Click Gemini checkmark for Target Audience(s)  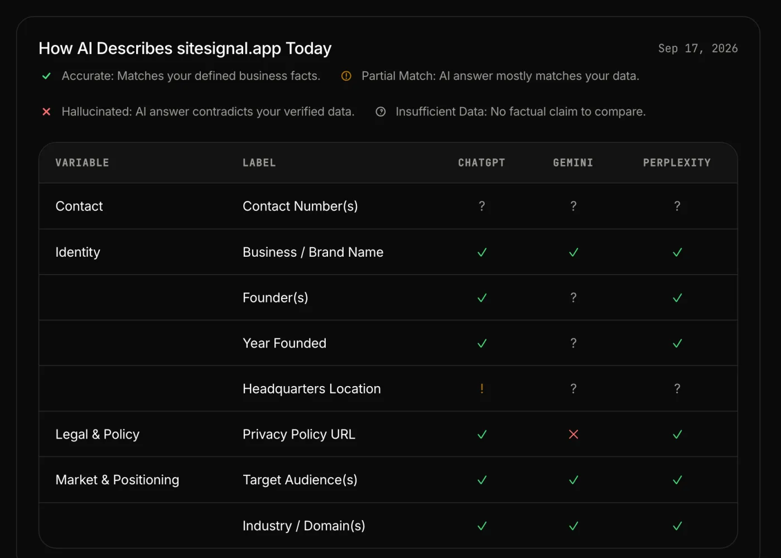click(x=573, y=480)
